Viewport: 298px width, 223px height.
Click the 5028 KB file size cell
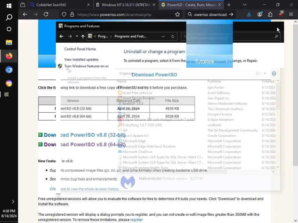click(x=172, y=116)
